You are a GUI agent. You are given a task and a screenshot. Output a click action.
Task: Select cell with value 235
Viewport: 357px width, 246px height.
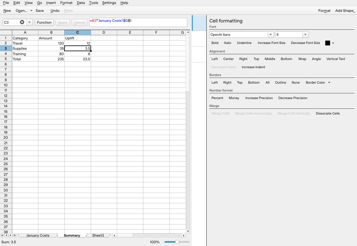(51, 59)
